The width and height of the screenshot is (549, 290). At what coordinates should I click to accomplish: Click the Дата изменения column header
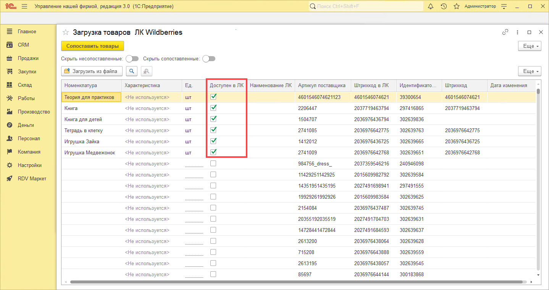(512, 86)
